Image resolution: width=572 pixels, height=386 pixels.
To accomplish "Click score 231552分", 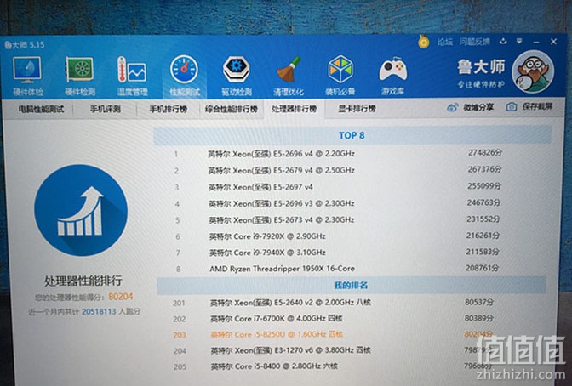I will [483, 219].
